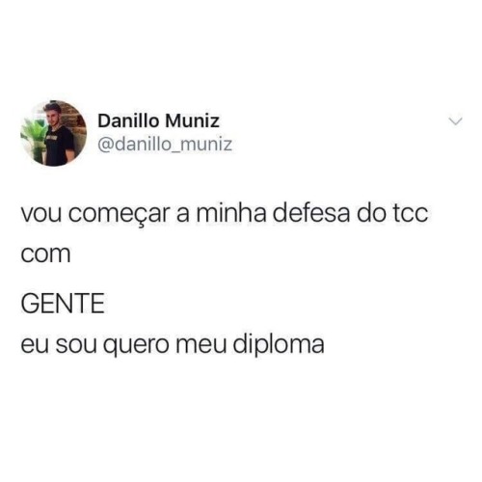
Task: Click the word 'minha' in the first line
Action: coord(231,213)
